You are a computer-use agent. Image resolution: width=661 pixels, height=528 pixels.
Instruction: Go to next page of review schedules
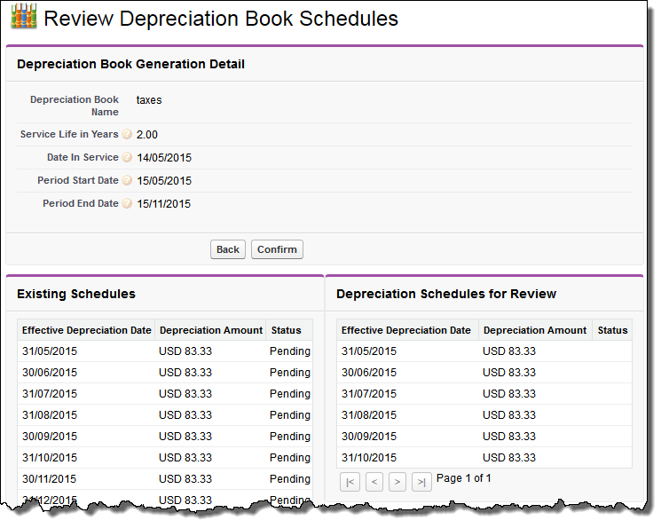click(397, 482)
